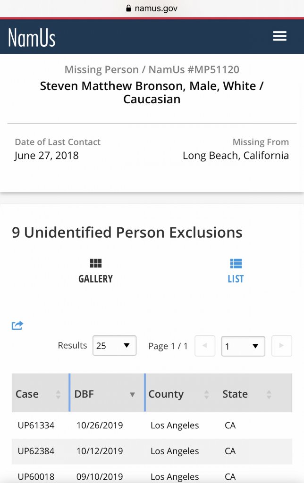Image resolution: width=304 pixels, height=483 pixels.
Task: Select the 10/26/2019 DBF cell
Action: point(100,425)
